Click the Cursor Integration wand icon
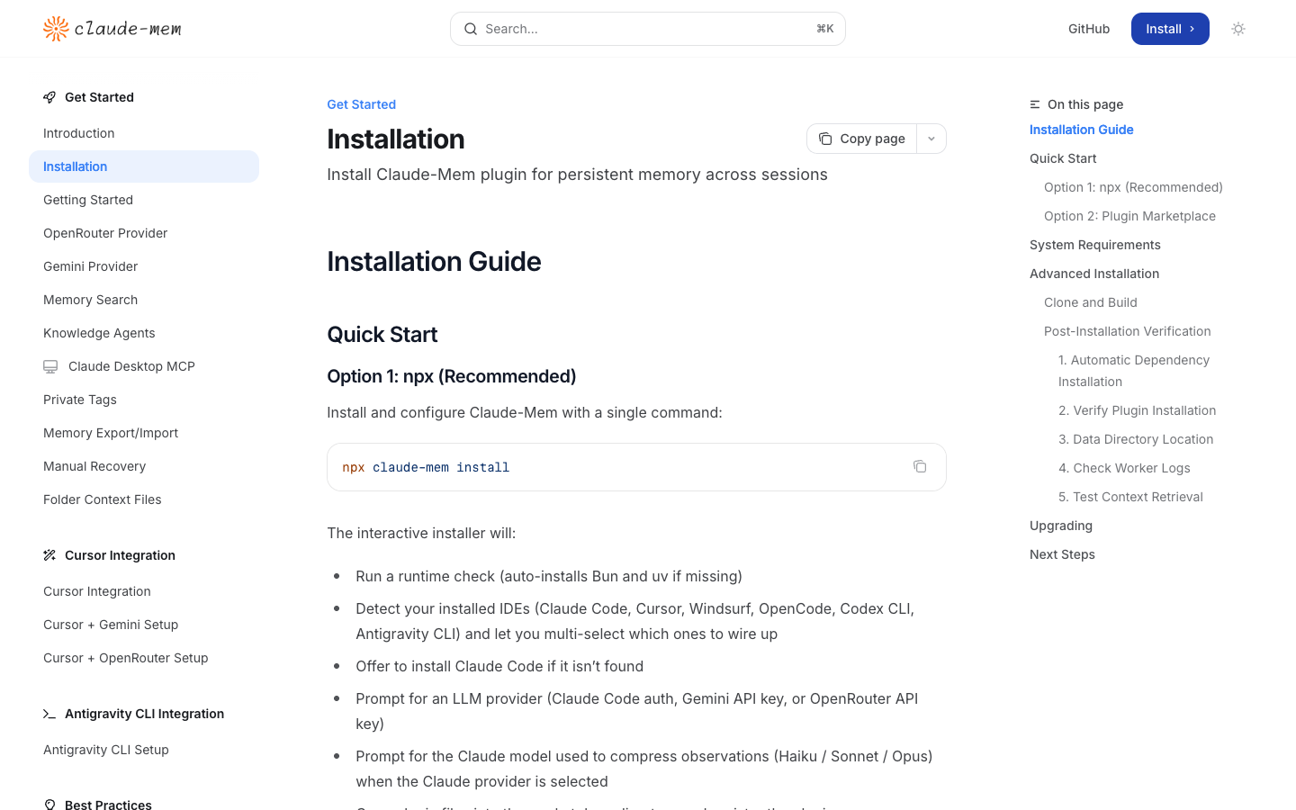Image resolution: width=1296 pixels, height=810 pixels. click(x=49, y=555)
